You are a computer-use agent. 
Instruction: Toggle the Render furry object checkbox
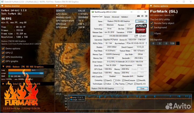pyautogui.click(x=152, y=23)
